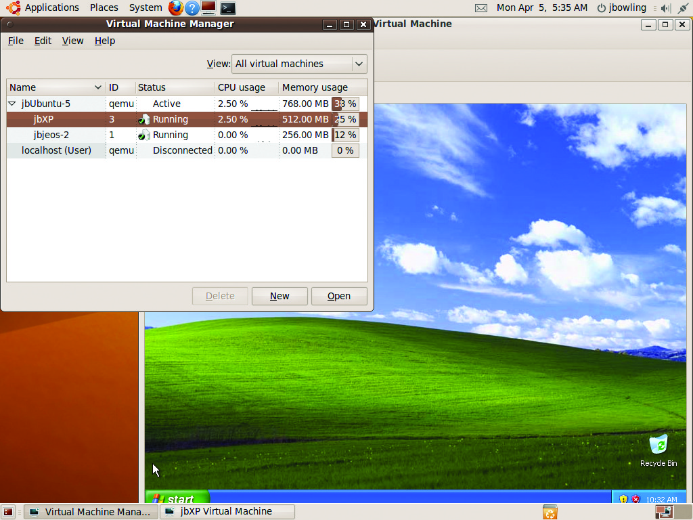This screenshot has width=693, height=520.
Task: Select the localhost (User) connection row
Action: tap(56, 150)
